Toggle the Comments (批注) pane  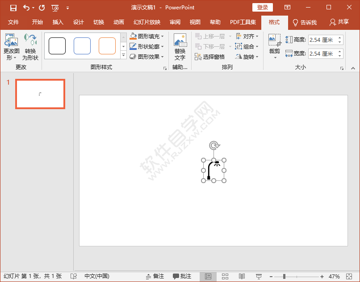(x=182, y=276)
